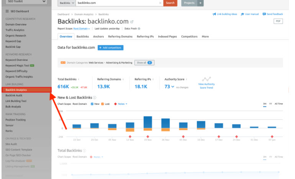
Task: Toggle the New backlinks checkbox
Action: point(92,104)
